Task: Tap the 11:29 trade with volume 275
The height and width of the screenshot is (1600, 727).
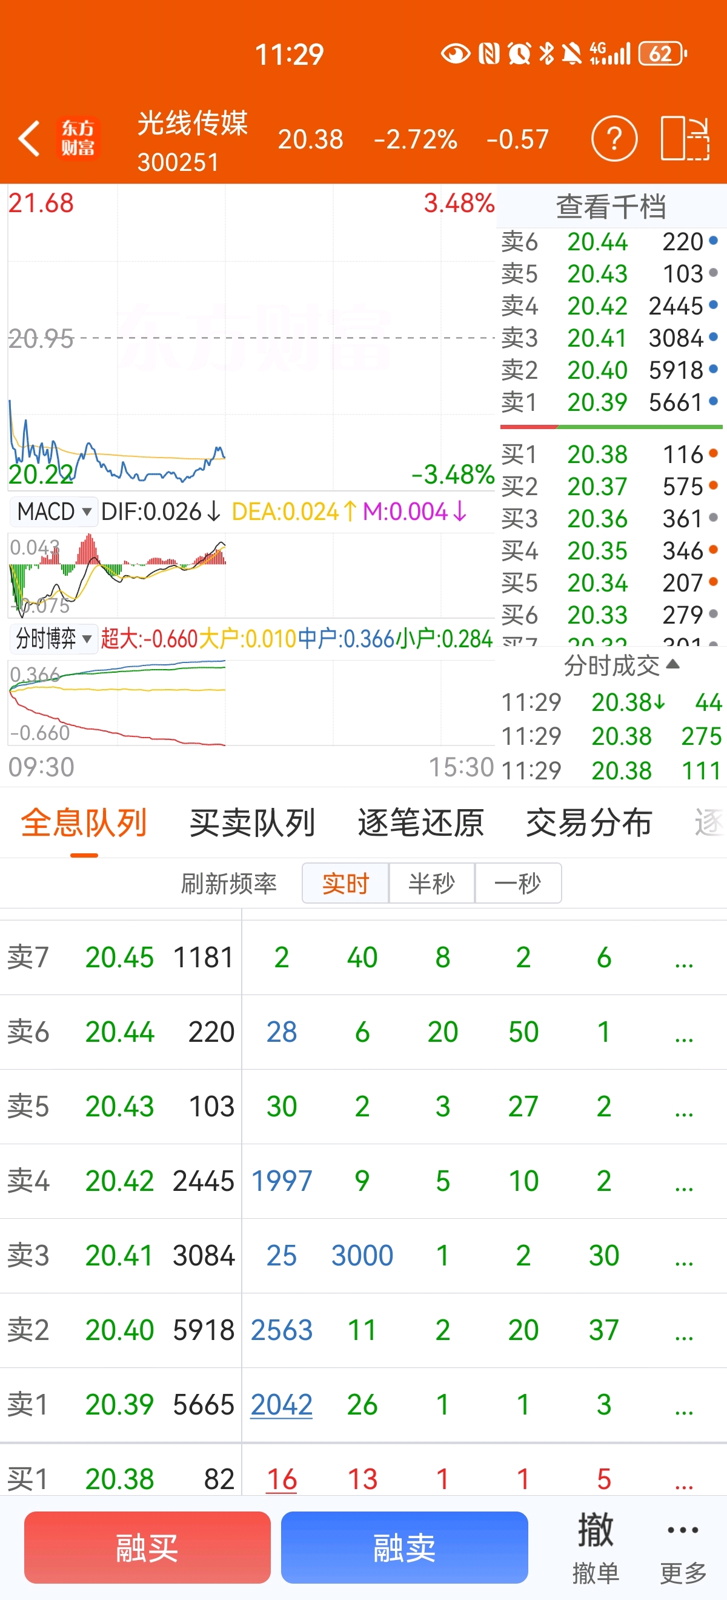Action: [x=611, y=736]
